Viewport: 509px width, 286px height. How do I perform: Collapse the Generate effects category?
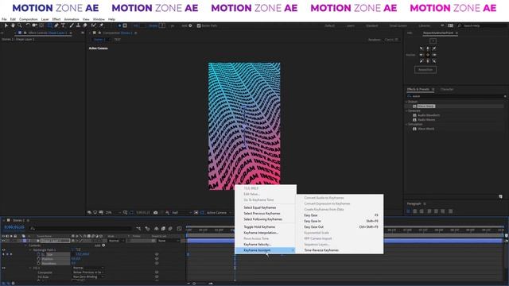point(406,111)
